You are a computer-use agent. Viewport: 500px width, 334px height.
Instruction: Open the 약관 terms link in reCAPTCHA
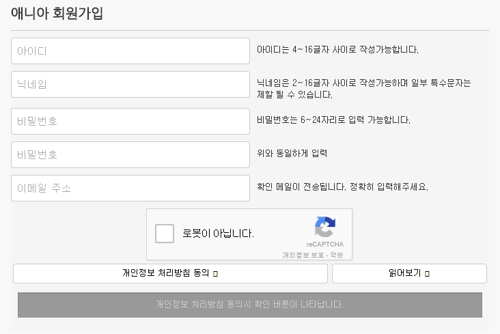(x=337, y=255)
